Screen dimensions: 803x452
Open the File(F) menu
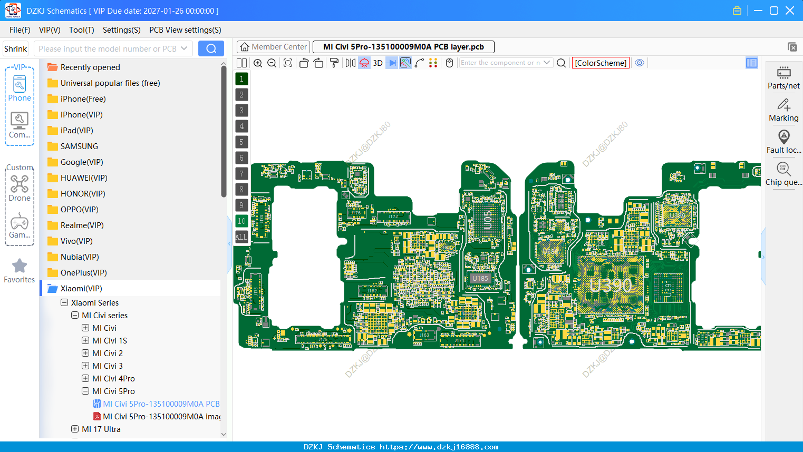point(20,30)
